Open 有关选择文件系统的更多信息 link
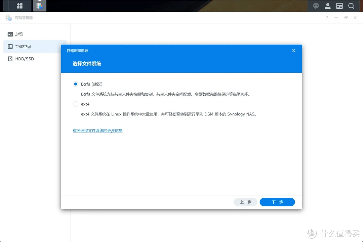 pyautogui.click(x=97, y=130)
